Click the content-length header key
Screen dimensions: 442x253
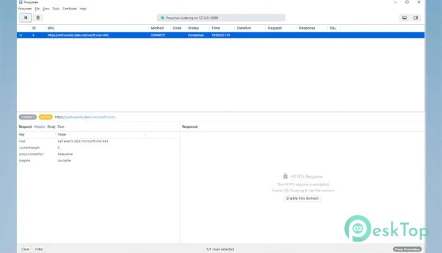pyautogui.click(x=29, y=147)
